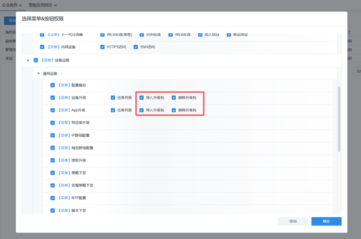Click the 确定 button
This screenshot has height=239, width=361.
(x=326, y=221)
